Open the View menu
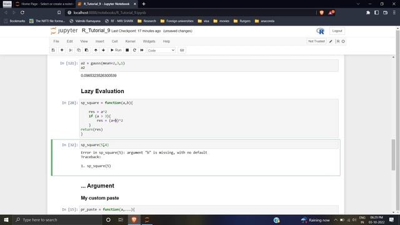This screenshot has height=225, width=400. (84, 41)
